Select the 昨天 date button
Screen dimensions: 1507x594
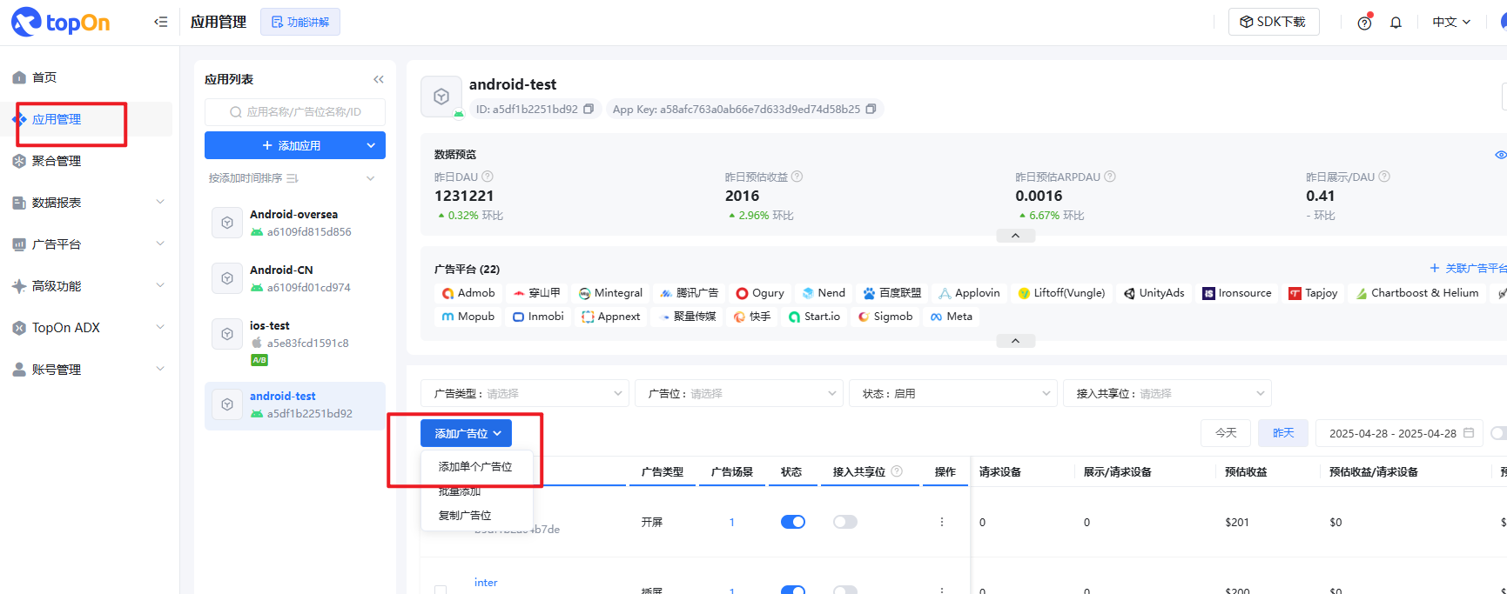pos(1283,433)
